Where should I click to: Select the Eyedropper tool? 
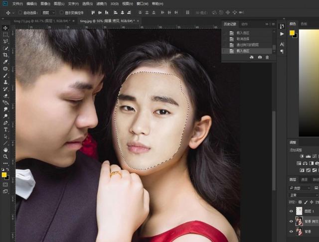[5, 62]
